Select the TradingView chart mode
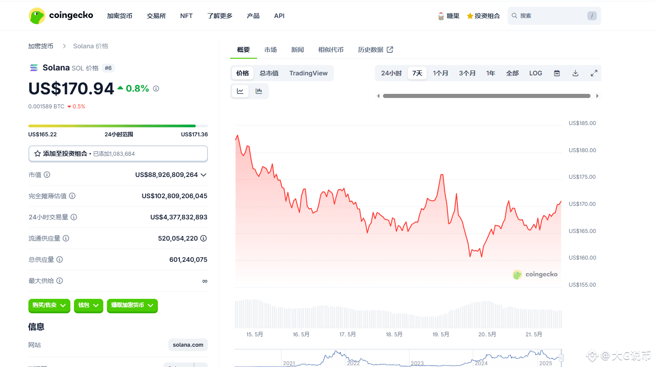The width and height of the screenshot is (655, 367). pyautogui.click(x=309, y=73)
